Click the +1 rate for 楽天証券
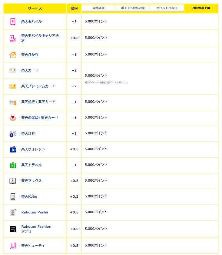222x255 pixels. (x=74, y=133)
